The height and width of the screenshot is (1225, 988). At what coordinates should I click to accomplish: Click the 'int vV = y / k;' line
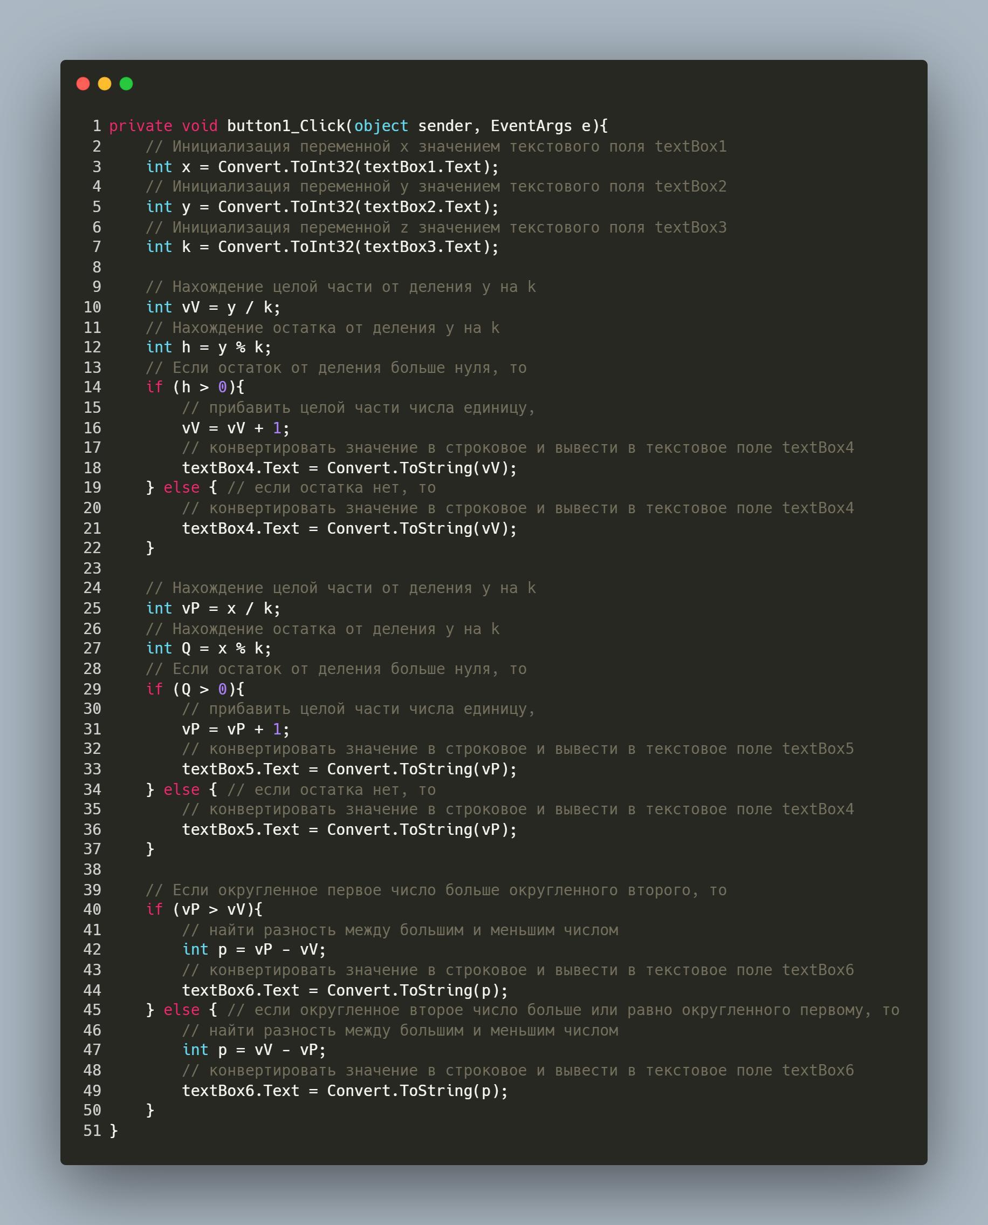214,307
